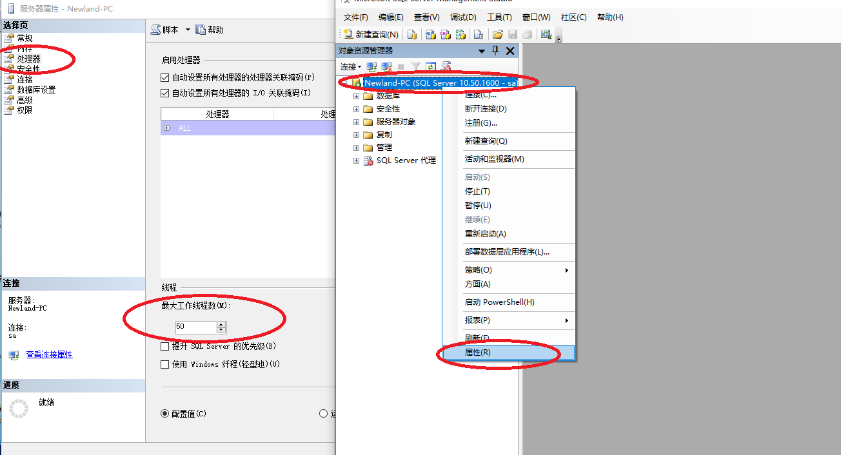841x455 pixels.
Task: Click the 脚本 script icon in server properties
Action: pyautogui.click(x=155, y=30)
